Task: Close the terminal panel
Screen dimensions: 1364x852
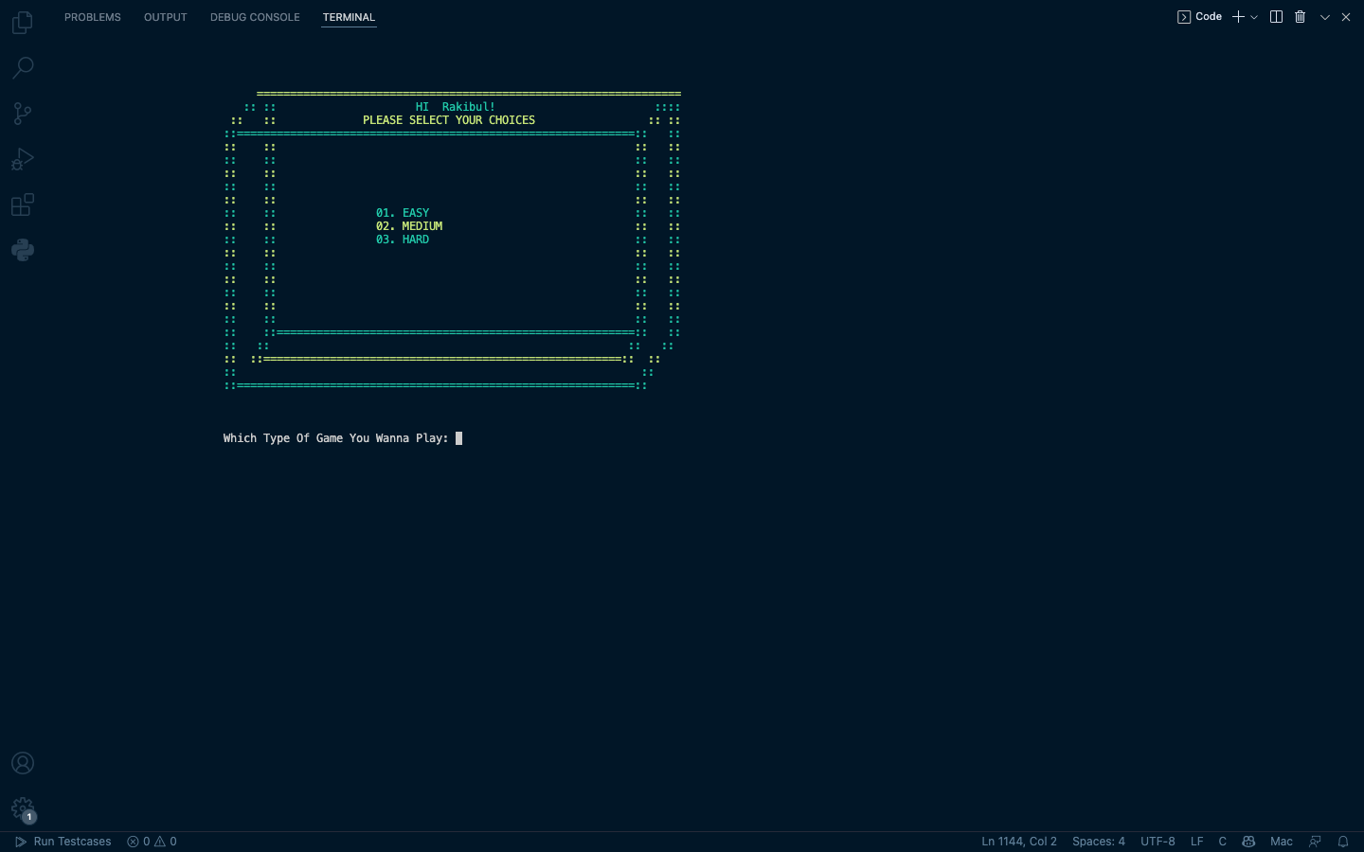Action: [1346, 17]
